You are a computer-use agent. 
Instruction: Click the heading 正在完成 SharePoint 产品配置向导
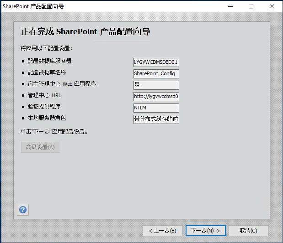pyautogui.click(x=85, y=31)
